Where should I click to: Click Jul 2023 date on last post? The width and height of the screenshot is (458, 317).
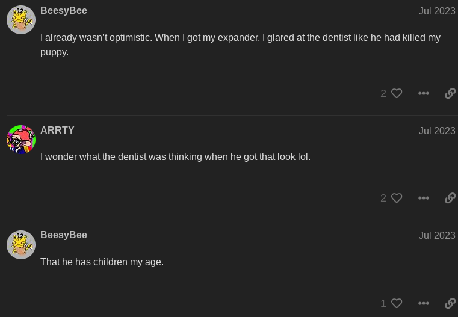437,236
